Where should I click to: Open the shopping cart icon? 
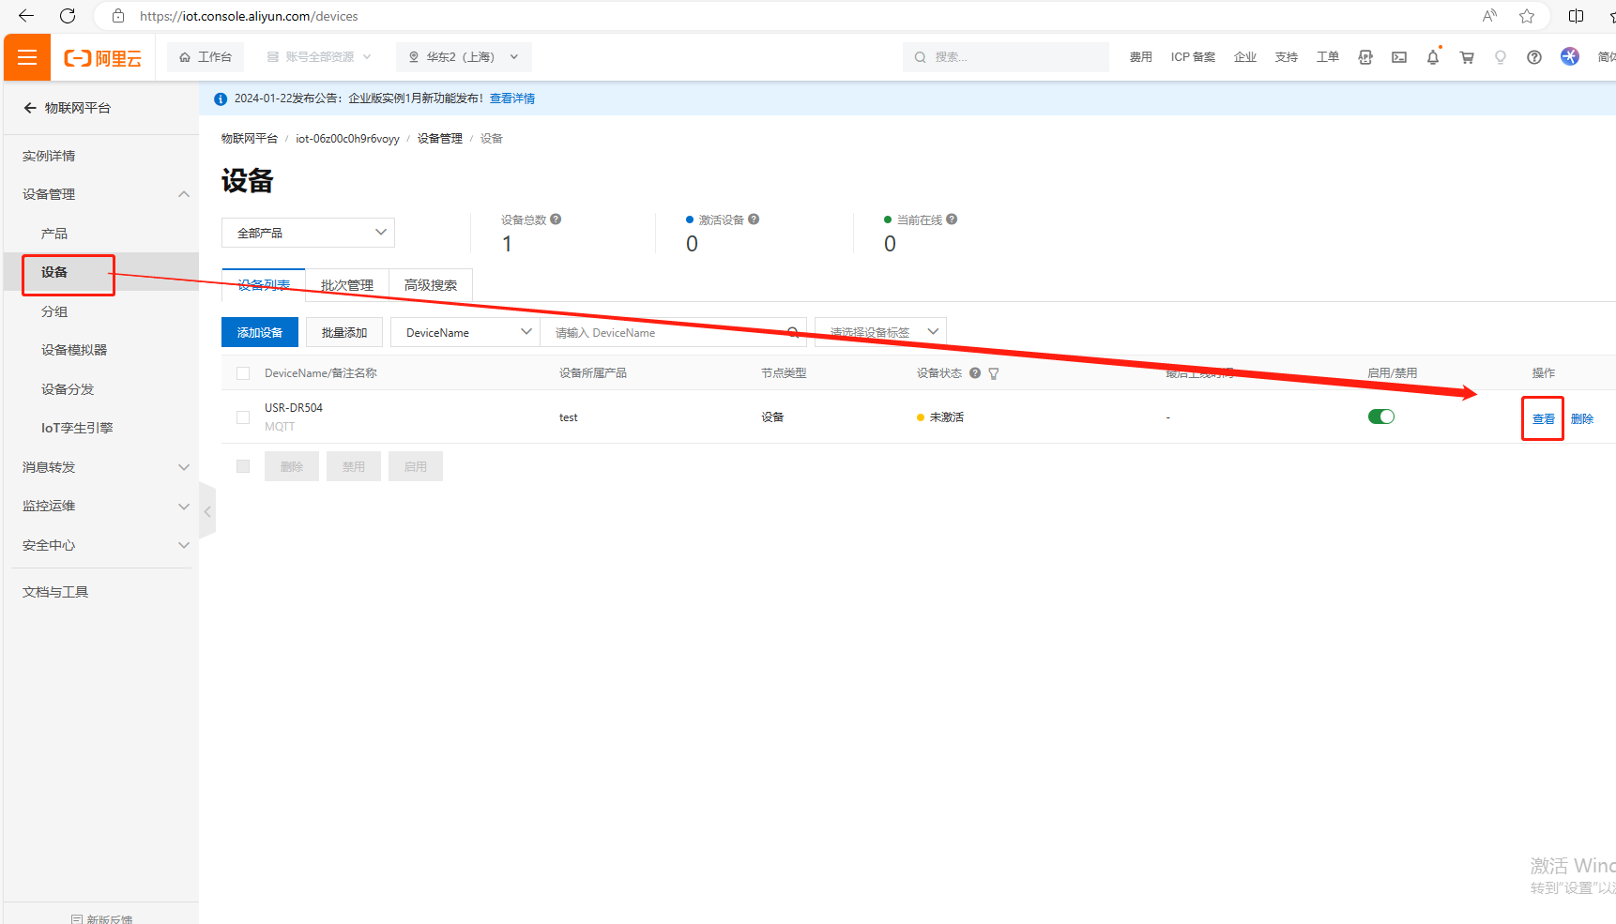coord(1467,57)
